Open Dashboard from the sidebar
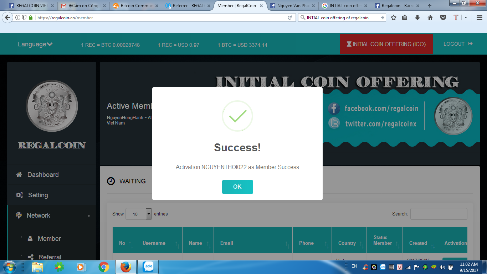Image resolution: width=487 pixels, height=274 pixels. click(43, 175)
